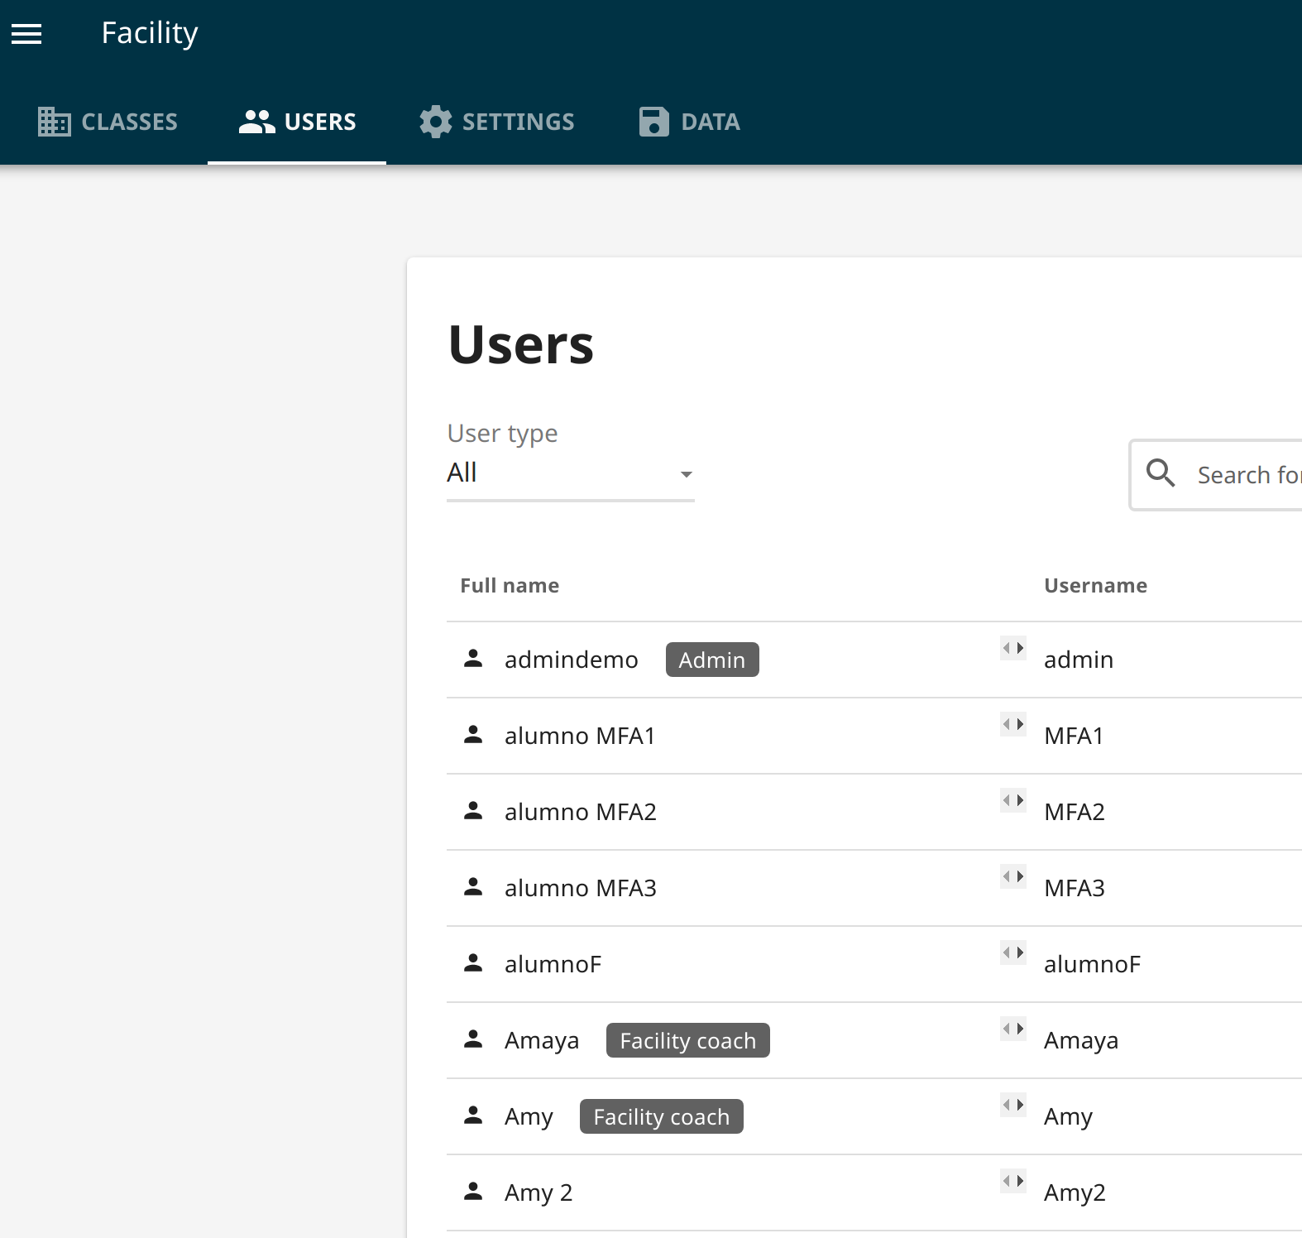The height and width of the screenshot is (1238, 1302).
Task: Click the column resize arrows beside admin username
Action: click(1013, 648)
